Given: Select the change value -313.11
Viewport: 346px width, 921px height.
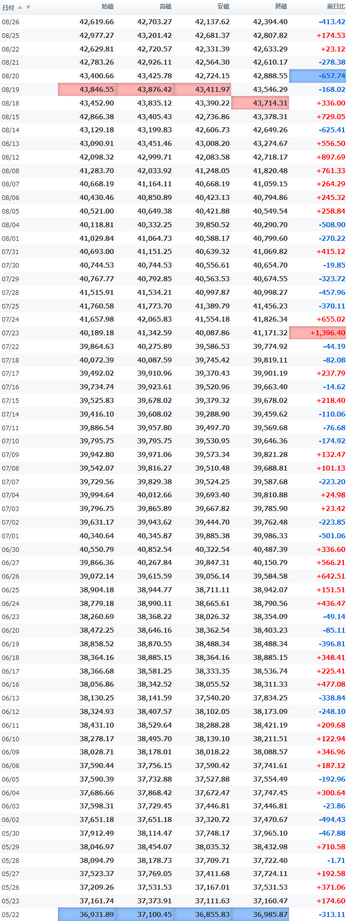Looking at the screenshot, I should 332,915.
